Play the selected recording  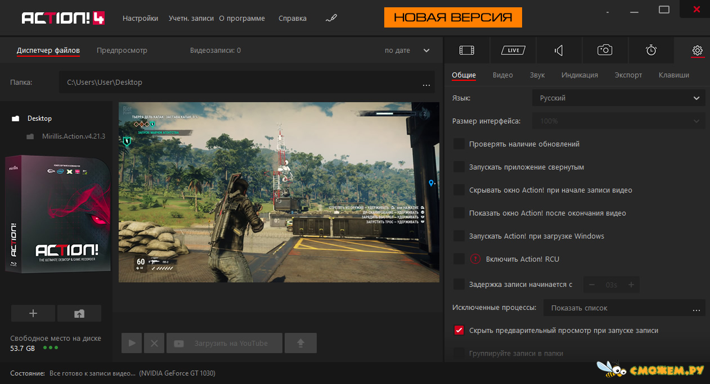[x=132, y=343]
